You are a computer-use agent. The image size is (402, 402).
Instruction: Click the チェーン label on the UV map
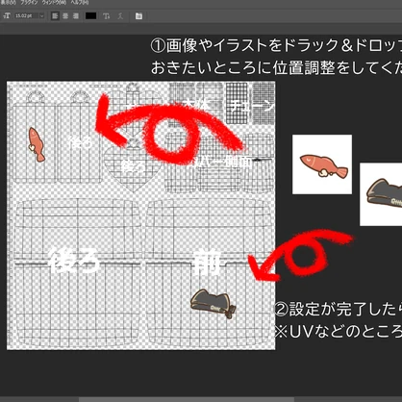[x=253, y=106]
